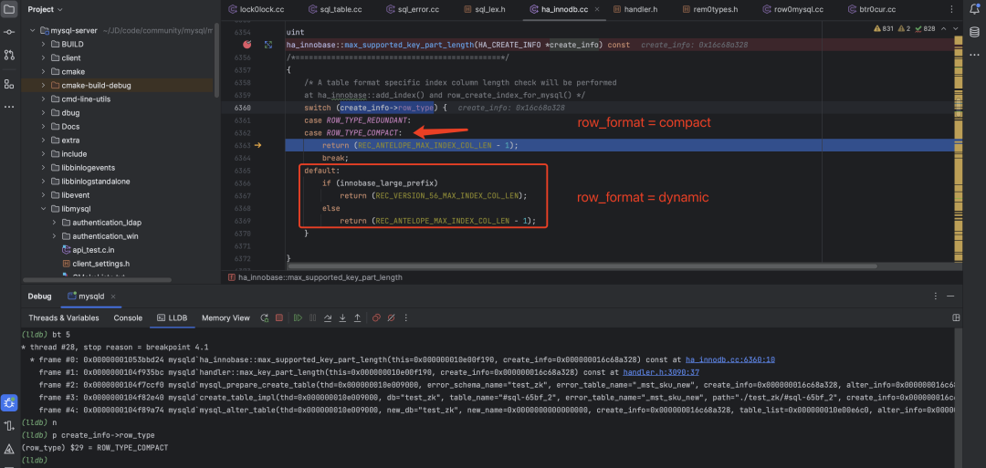Select the Threads & Variables tab

(x=64, y=317)
